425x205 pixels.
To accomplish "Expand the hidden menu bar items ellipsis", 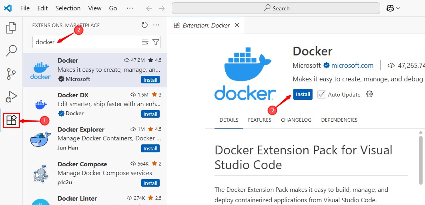I will click(x=130, y=8).
